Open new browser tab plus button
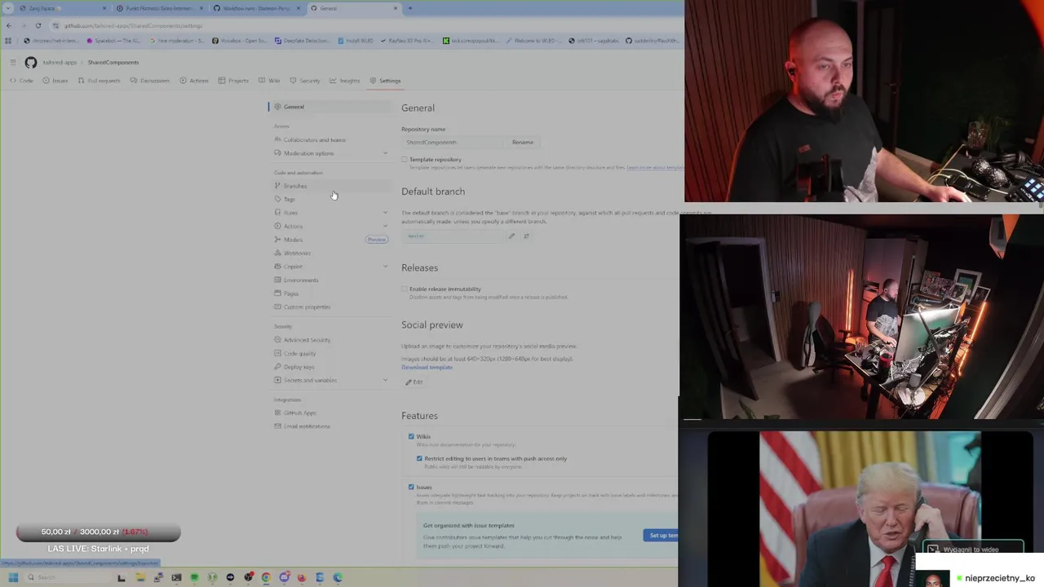This screenshot has height=587, width=1044. click(409, 8)
